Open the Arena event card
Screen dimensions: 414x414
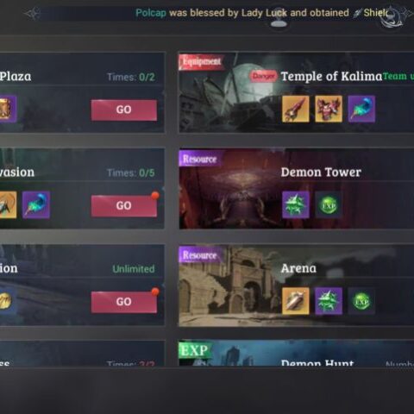[297, 285]
